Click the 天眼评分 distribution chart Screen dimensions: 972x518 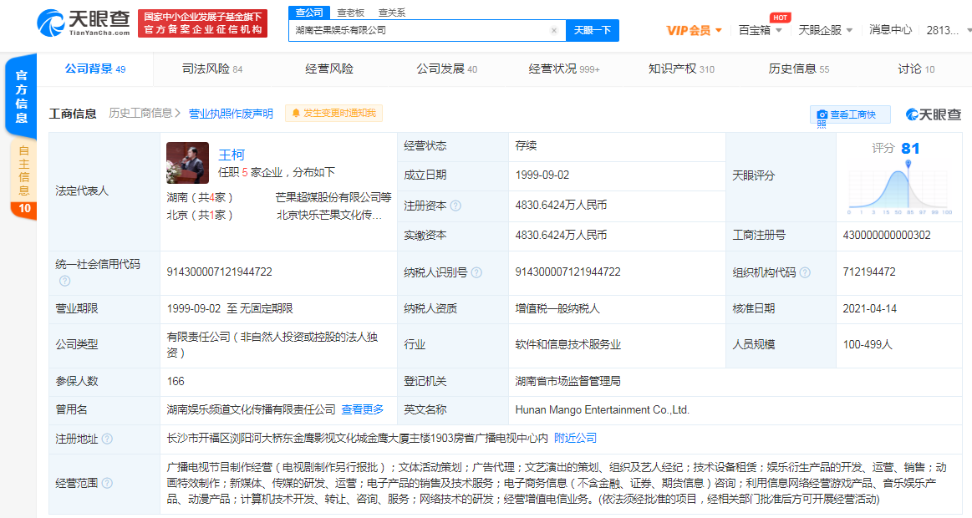(x=899, y=189)
